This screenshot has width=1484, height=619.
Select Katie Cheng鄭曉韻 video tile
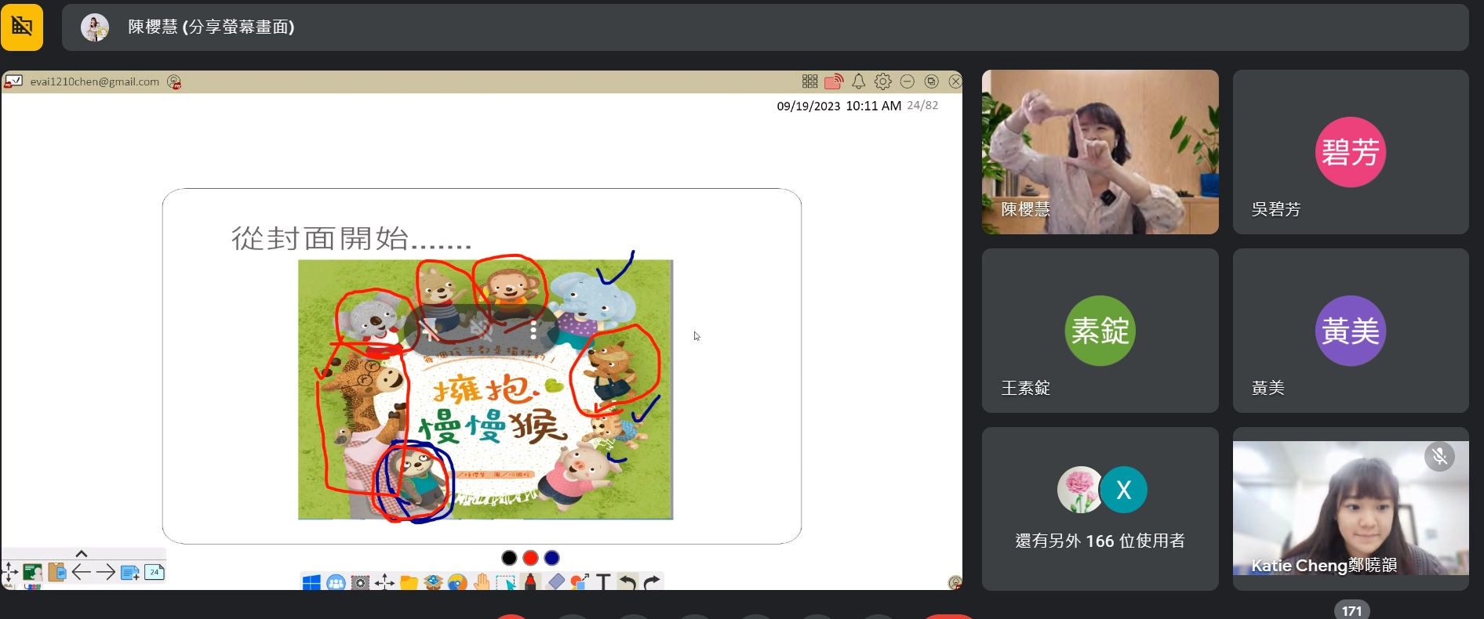(x=1351, y=509)
